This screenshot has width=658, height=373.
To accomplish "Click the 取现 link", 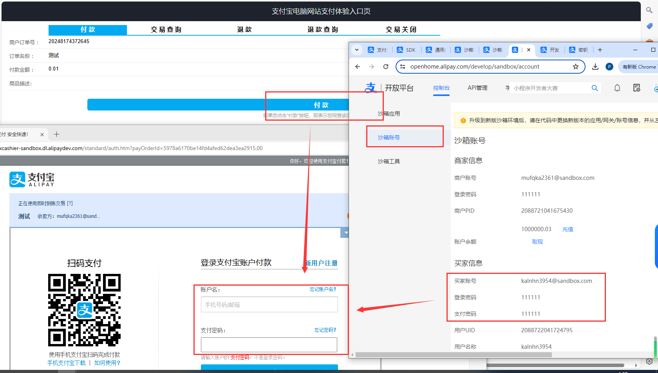I will tap(537, 242).
